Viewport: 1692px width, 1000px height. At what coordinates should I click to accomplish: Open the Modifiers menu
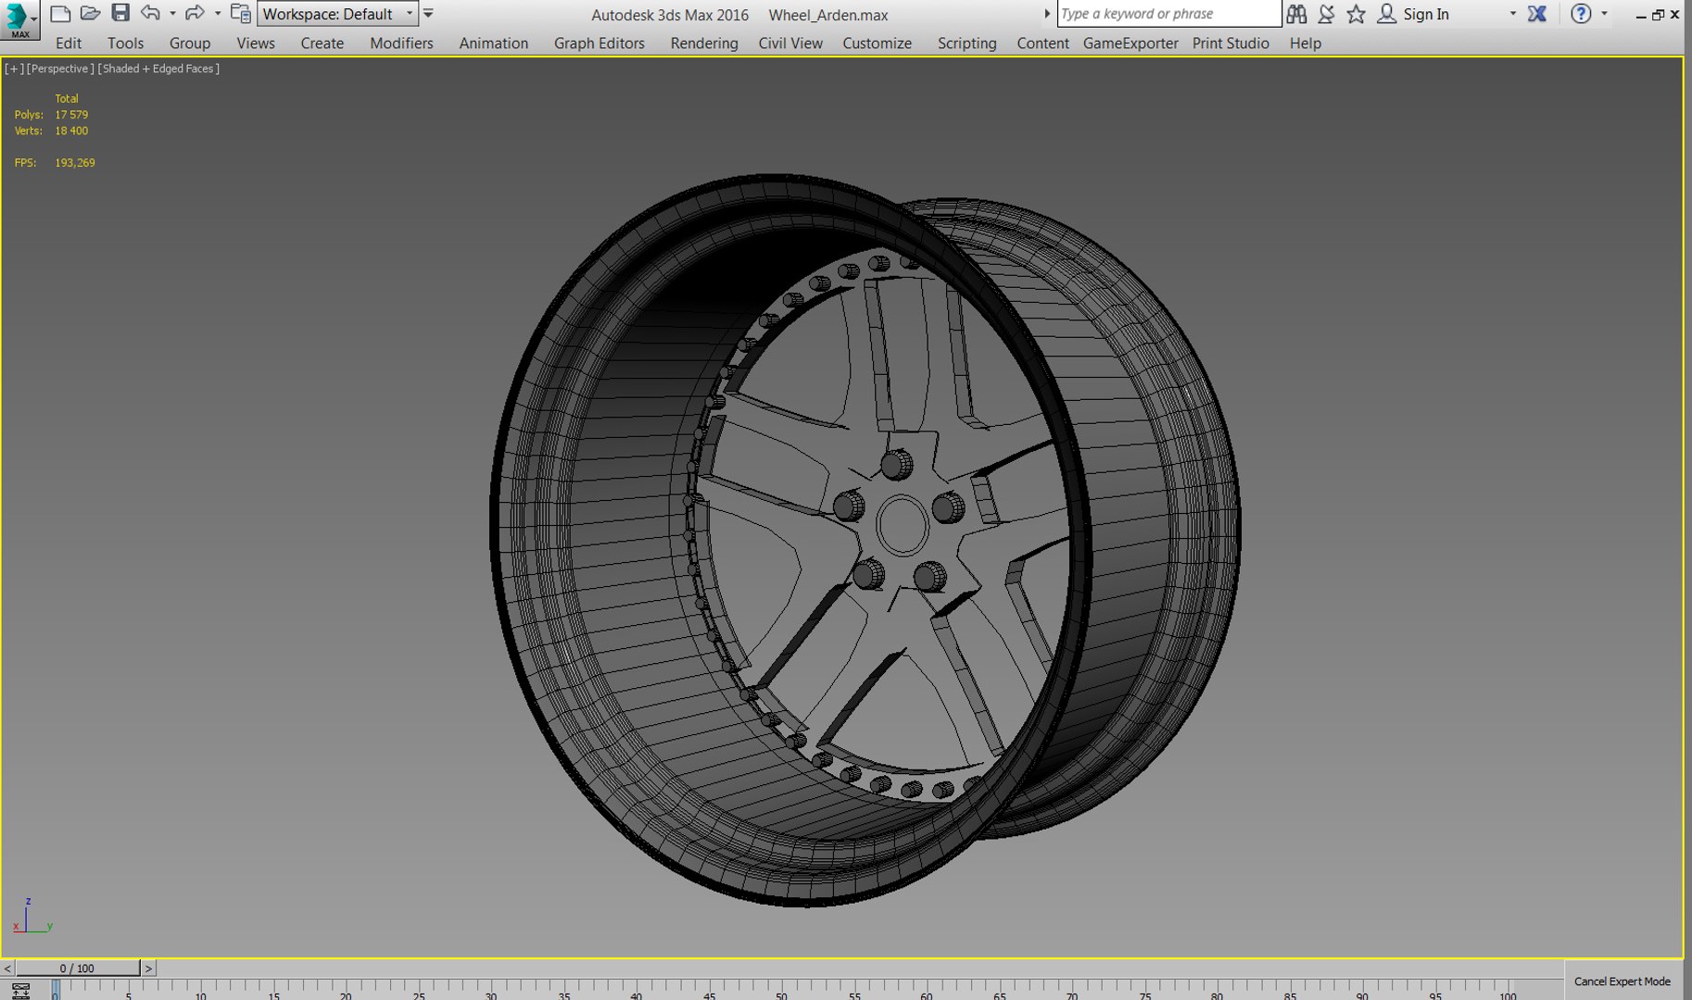401,44
